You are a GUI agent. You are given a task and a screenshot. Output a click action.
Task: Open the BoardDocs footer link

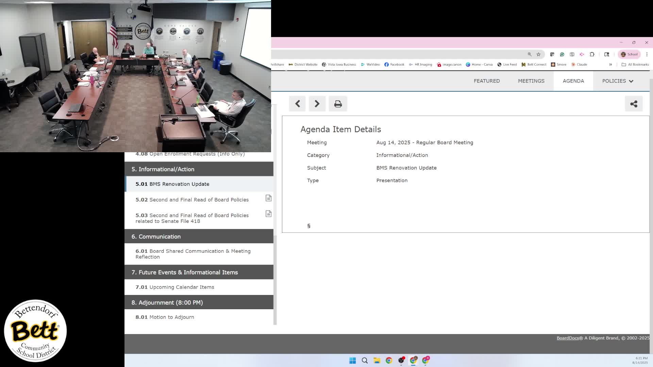567,338
